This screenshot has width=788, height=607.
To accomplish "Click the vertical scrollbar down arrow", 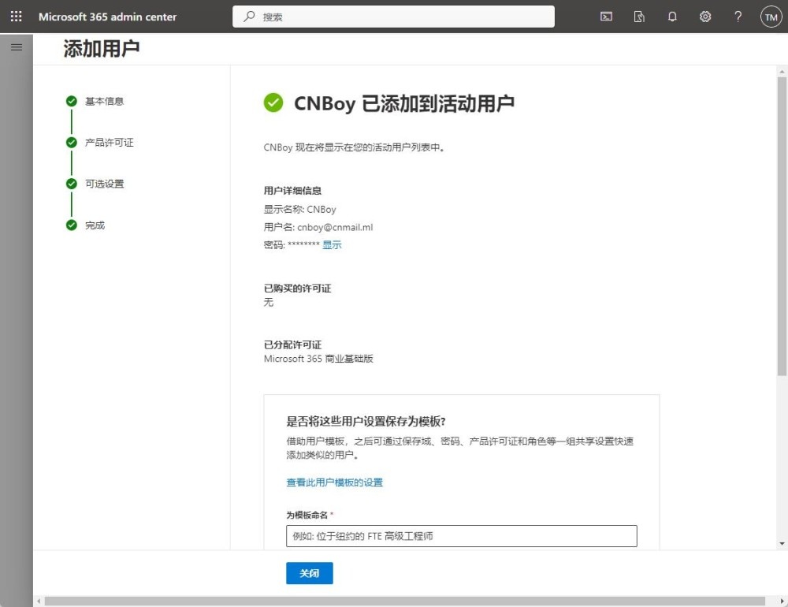I will (782, 544).
